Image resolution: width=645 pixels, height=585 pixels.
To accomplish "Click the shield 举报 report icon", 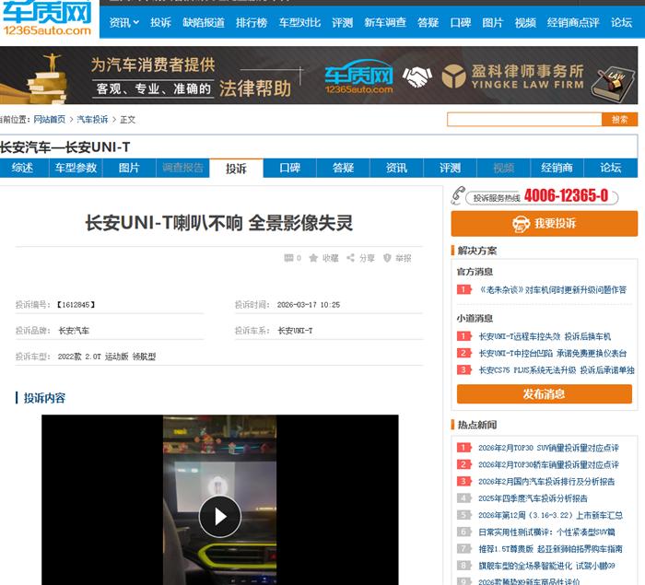I will point(387,259).
